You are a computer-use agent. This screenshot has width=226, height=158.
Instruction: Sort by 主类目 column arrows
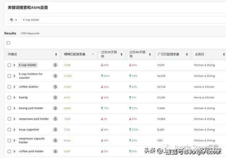[224, 54]
